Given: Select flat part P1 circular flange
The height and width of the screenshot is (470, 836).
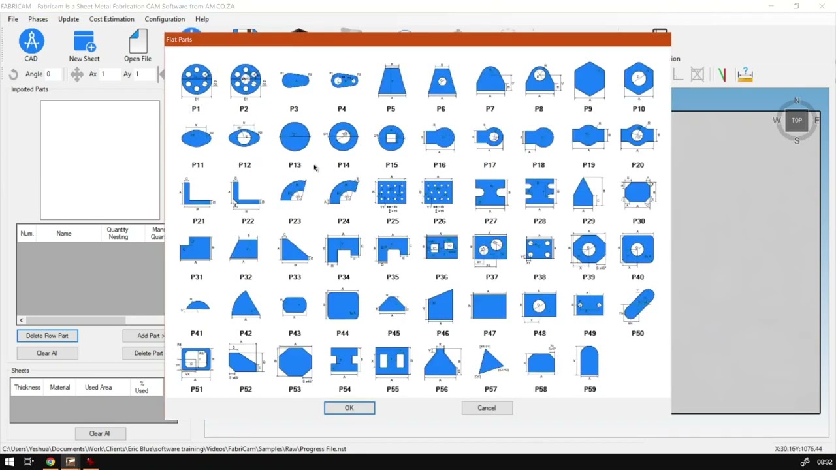Looking at the screenshot, I should point(197,80).
